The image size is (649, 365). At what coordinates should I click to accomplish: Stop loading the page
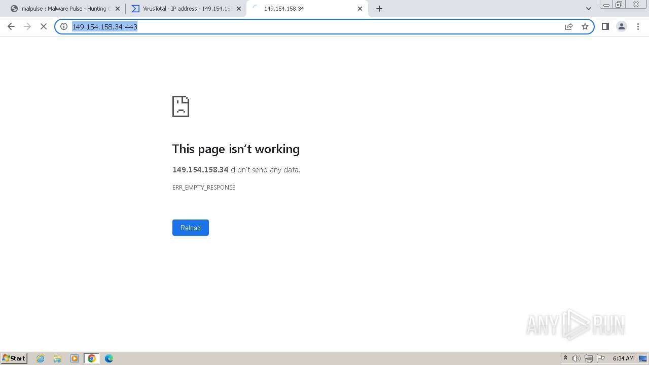point(44,26)
